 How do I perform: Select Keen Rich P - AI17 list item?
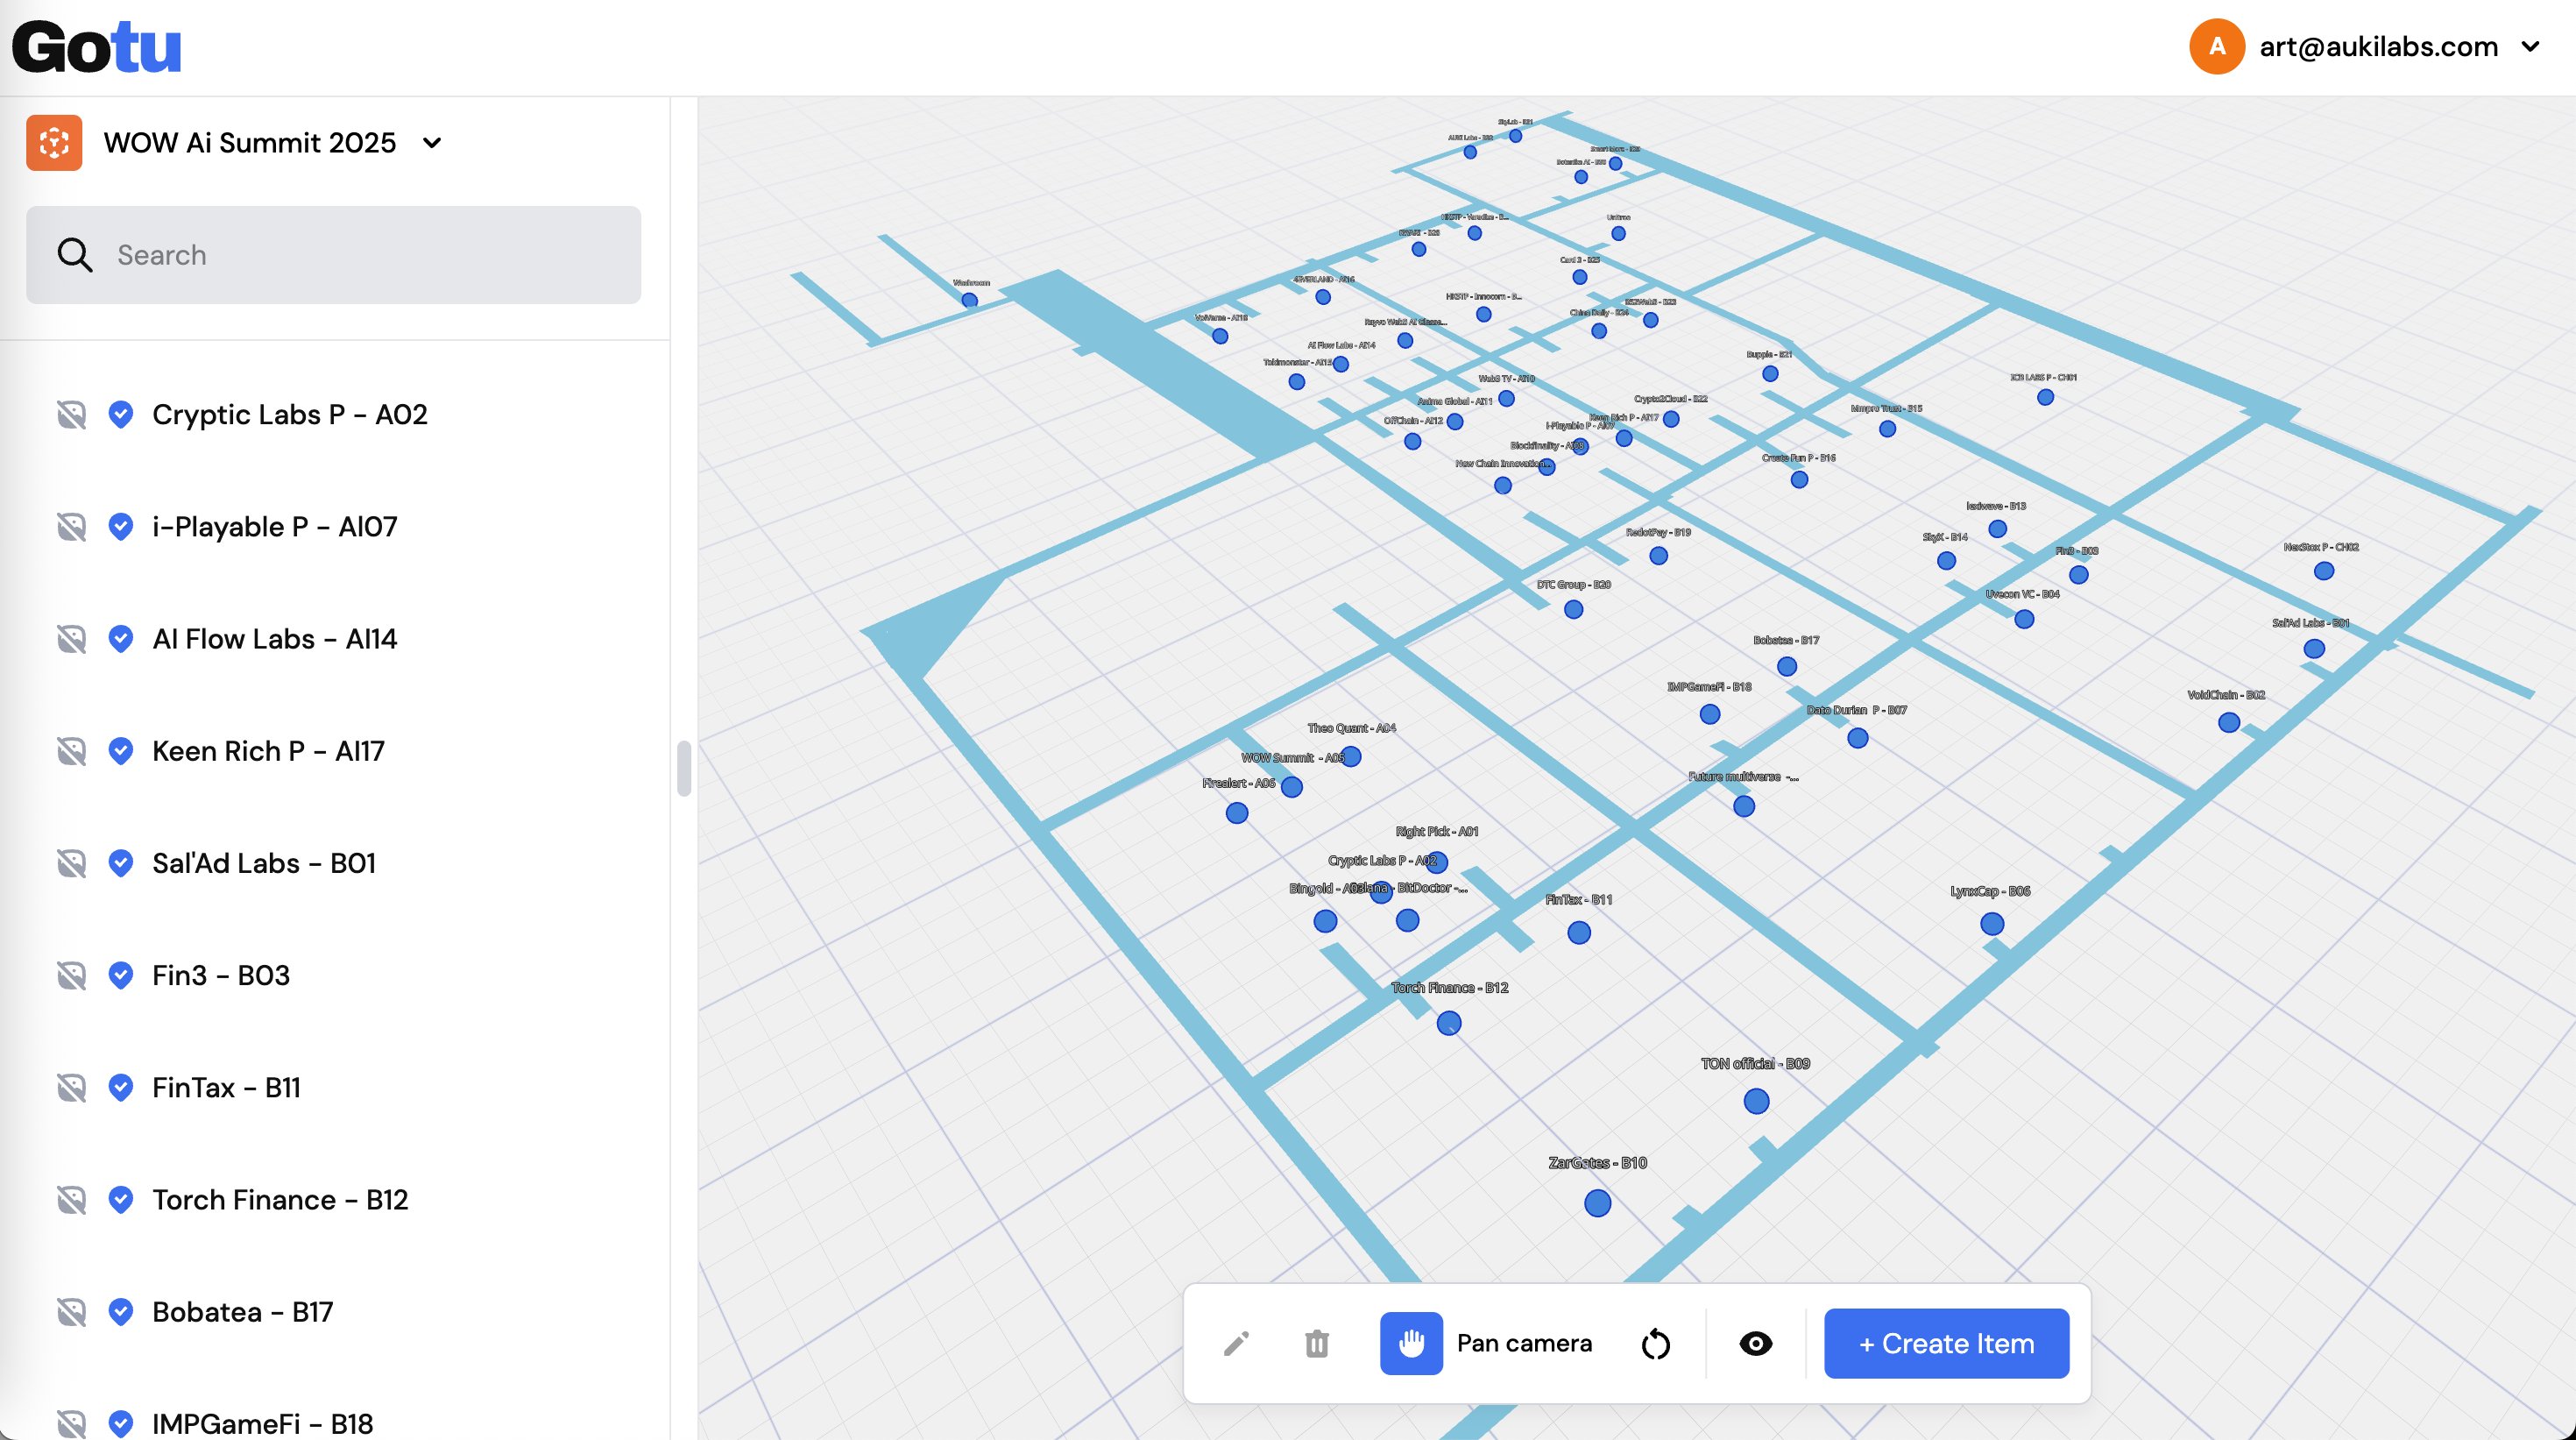[268, 751]
